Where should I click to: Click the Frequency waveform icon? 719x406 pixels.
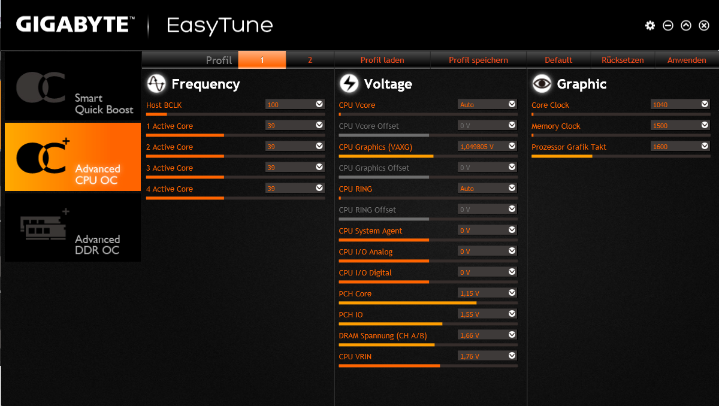[x=156, y=84]
